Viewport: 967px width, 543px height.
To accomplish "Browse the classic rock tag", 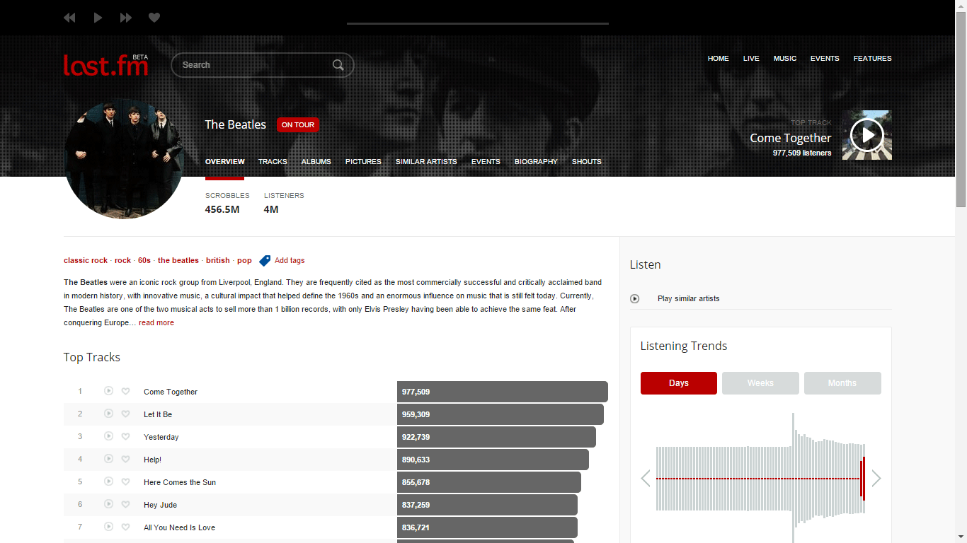I will (85, 260).
